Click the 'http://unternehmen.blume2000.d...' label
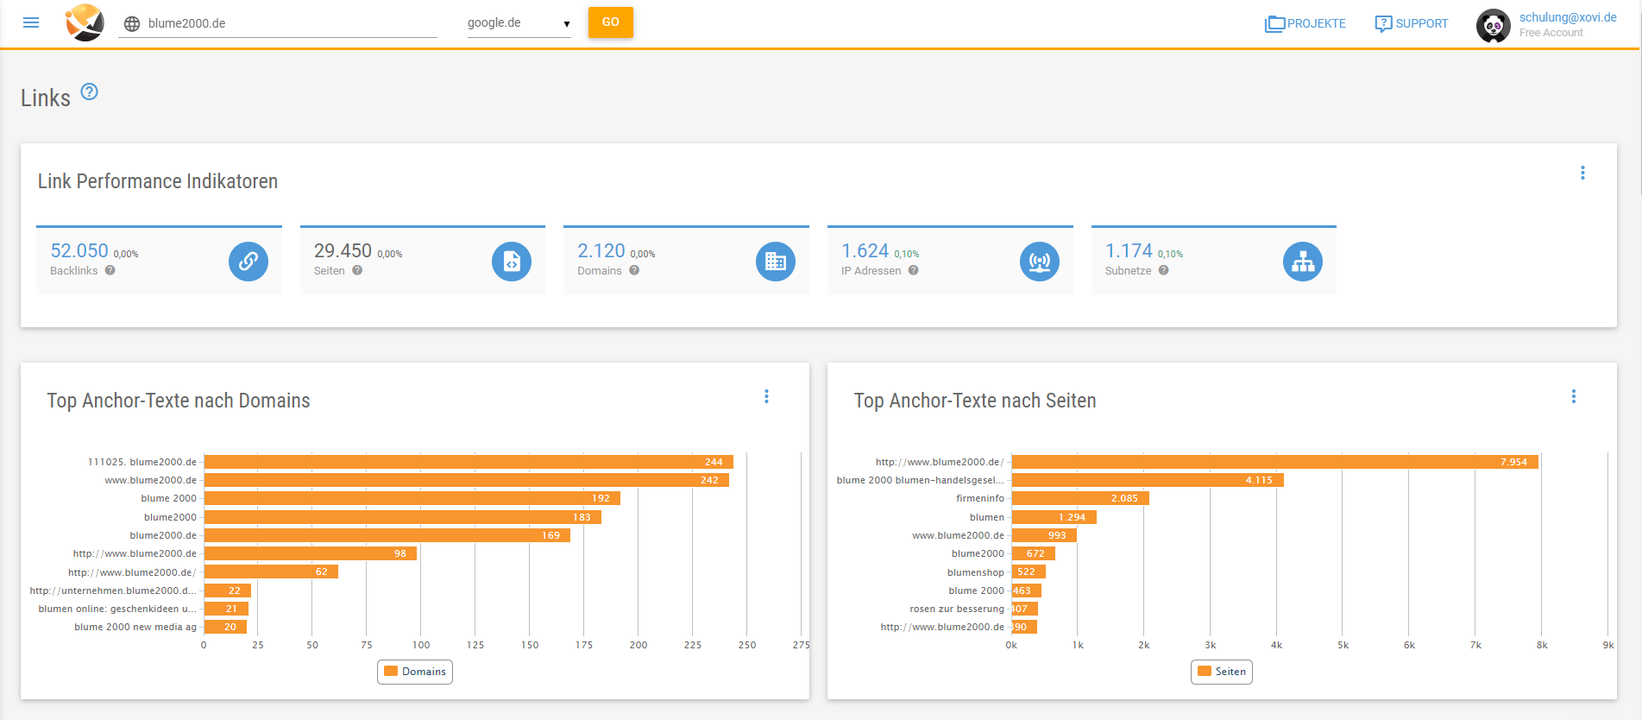This screenshot has height=720, width=1642. coord(113,591)
